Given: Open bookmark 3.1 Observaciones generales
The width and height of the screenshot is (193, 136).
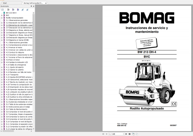Looking at the screenshot, I should click(x=17, y=20).
